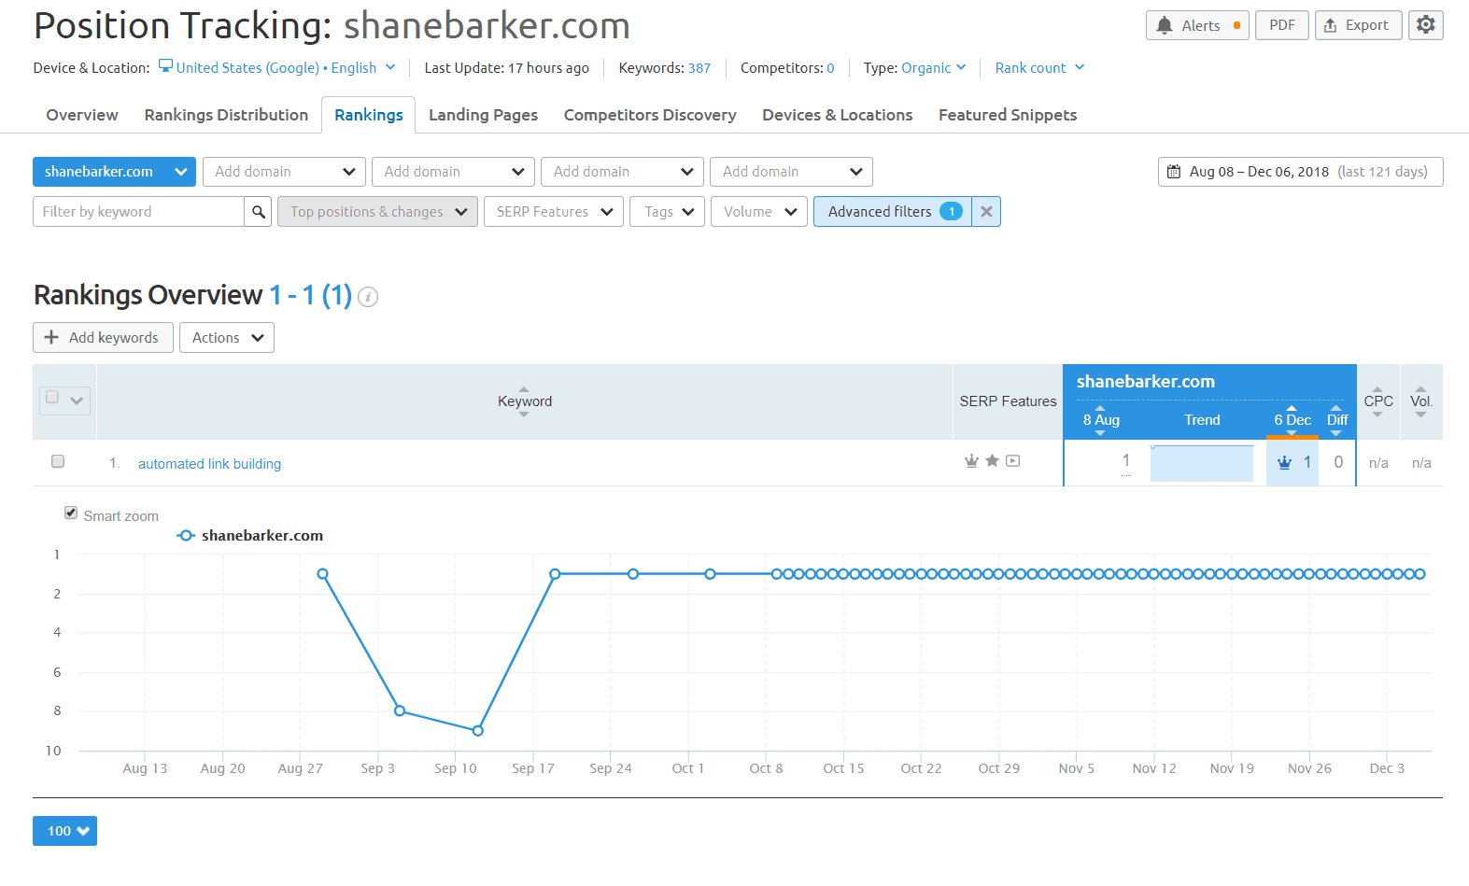Click the keyword search magnifier icon
This screenshot has height=886, width=1469.
click(259, 212)
